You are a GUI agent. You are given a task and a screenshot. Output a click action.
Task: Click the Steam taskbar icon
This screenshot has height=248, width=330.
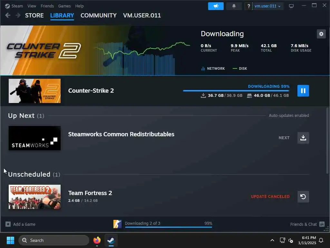[x=111, y=240]
